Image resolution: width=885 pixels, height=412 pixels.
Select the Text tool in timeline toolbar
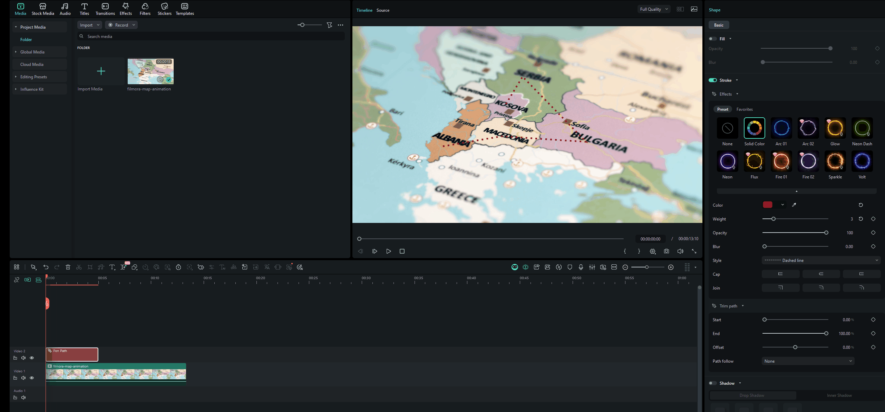[x=112, y=267]
